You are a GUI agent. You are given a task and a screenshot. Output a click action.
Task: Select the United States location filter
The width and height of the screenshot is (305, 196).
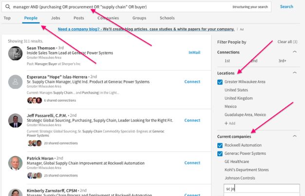point(236,90)
